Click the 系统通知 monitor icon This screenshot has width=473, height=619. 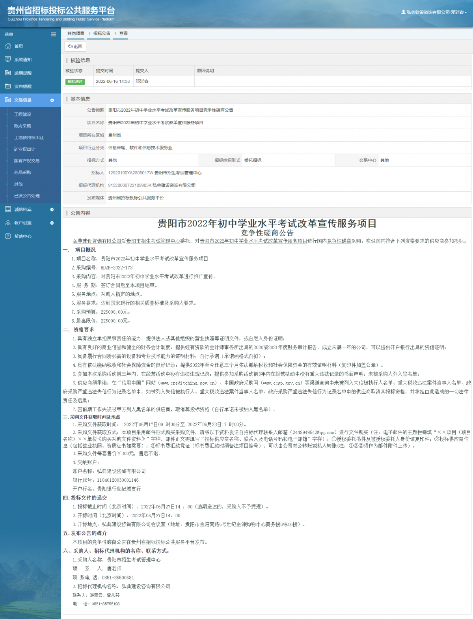pos(8,60)
